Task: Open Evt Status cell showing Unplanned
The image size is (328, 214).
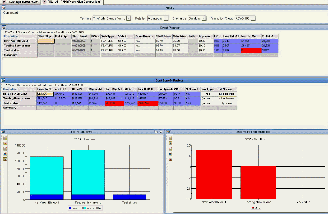Action: (227, 99)
